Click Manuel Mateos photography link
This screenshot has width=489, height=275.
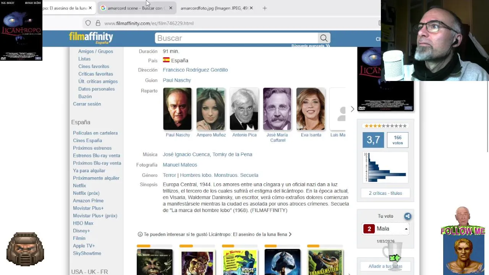(180, 165)
